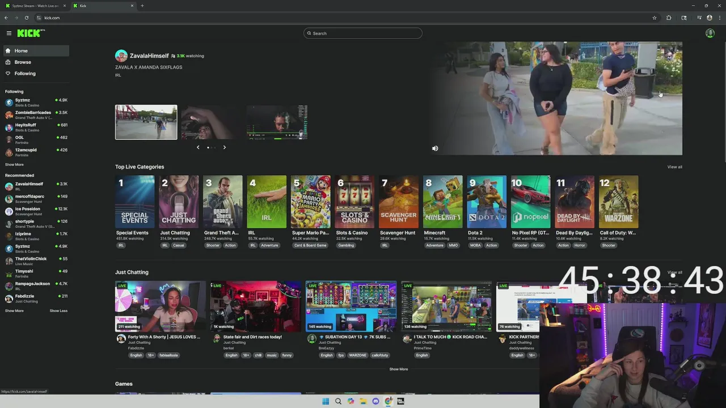Click the Kick logo

click(x=31, y=33)
